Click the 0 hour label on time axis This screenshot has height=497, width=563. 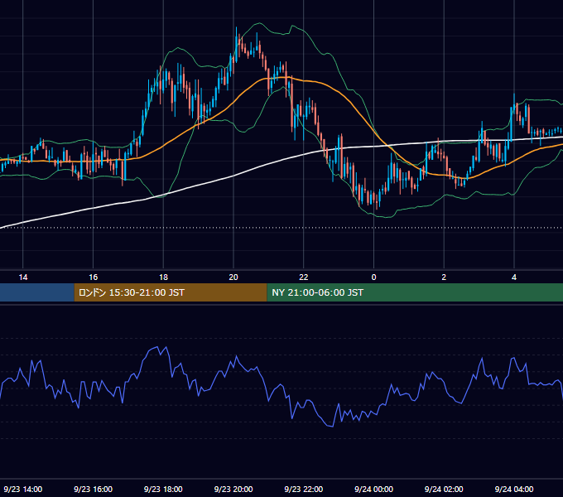tap(373, 277)
